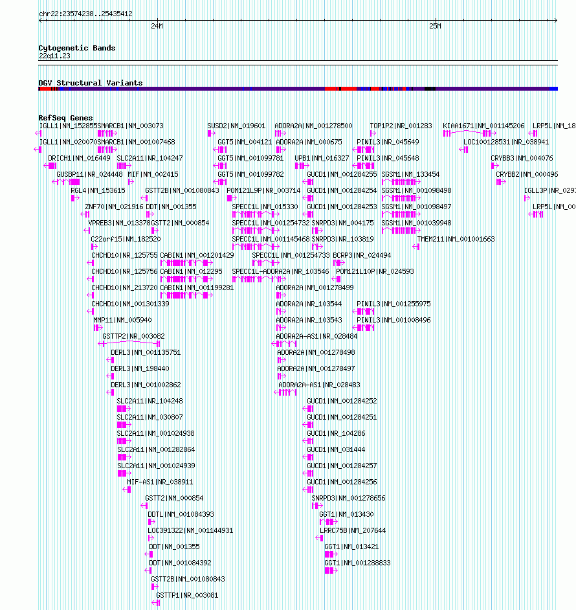Click the ADORA2A-AS1|NR_028484 gene glyph
The image size is (576, 610).
284,343
